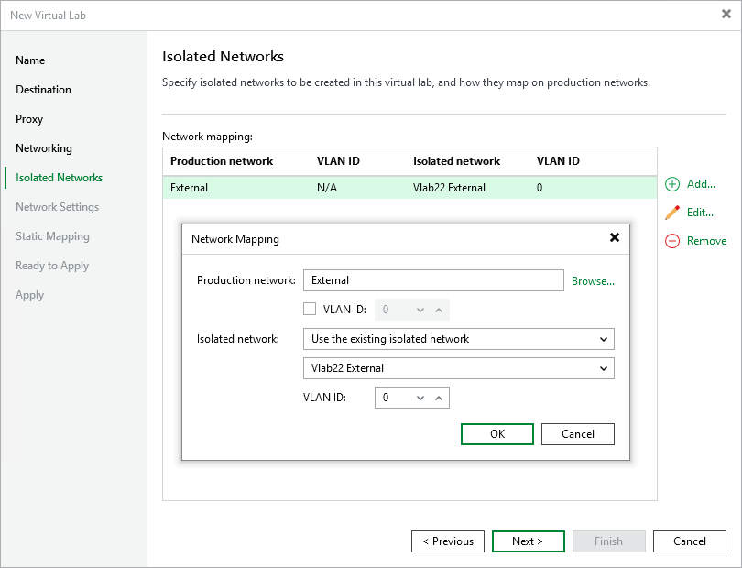The height and width of the screenshot is (568, 742).
Task: Click the < Previous button
Action: [x=448, y=541]
